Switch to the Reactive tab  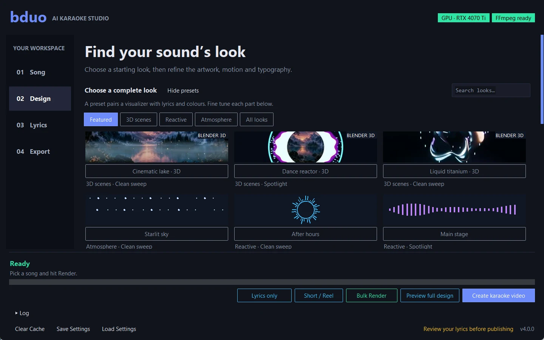tap(176, 119)
